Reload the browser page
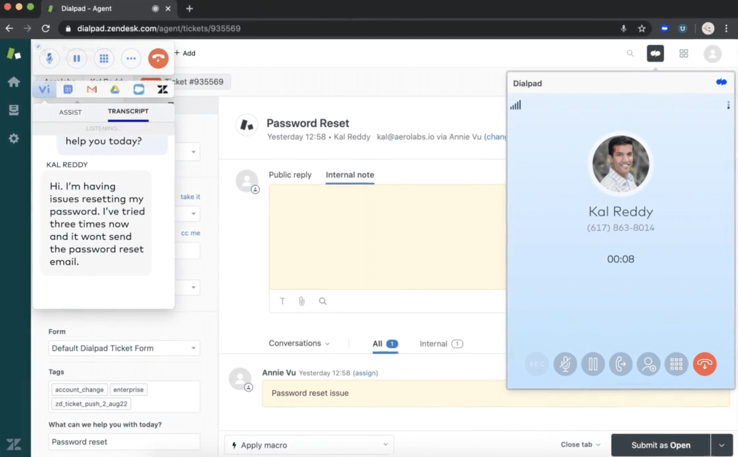The image size is (738, 457). [x=46, y=28]
